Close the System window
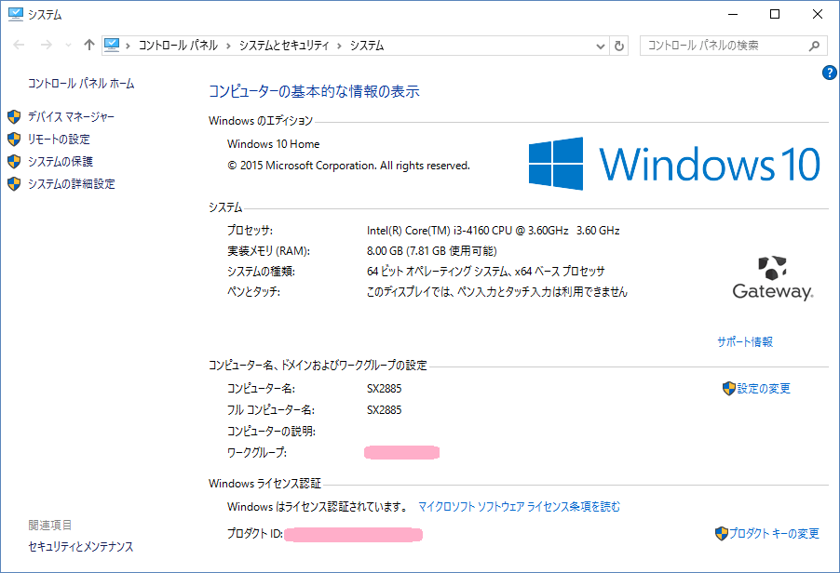The height and width of the screenshot is (573, 840). pyautogui.click(x=818, y=15)
